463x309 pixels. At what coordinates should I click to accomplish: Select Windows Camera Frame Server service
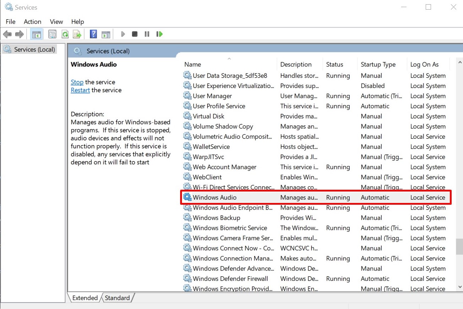click(x=316, y=238)
